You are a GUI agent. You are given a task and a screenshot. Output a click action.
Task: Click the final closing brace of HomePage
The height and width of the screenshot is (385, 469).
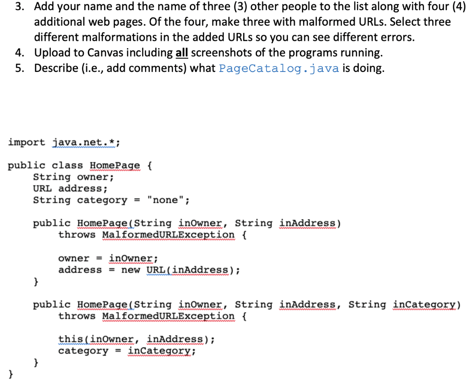pyautogui.click(x=10, y=373)
